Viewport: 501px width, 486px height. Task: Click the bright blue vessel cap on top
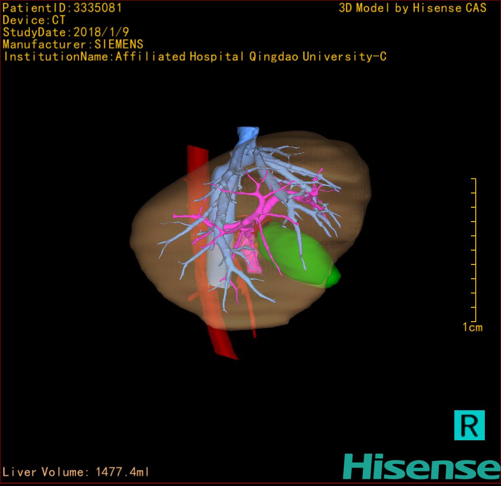[x=248, y=133]
